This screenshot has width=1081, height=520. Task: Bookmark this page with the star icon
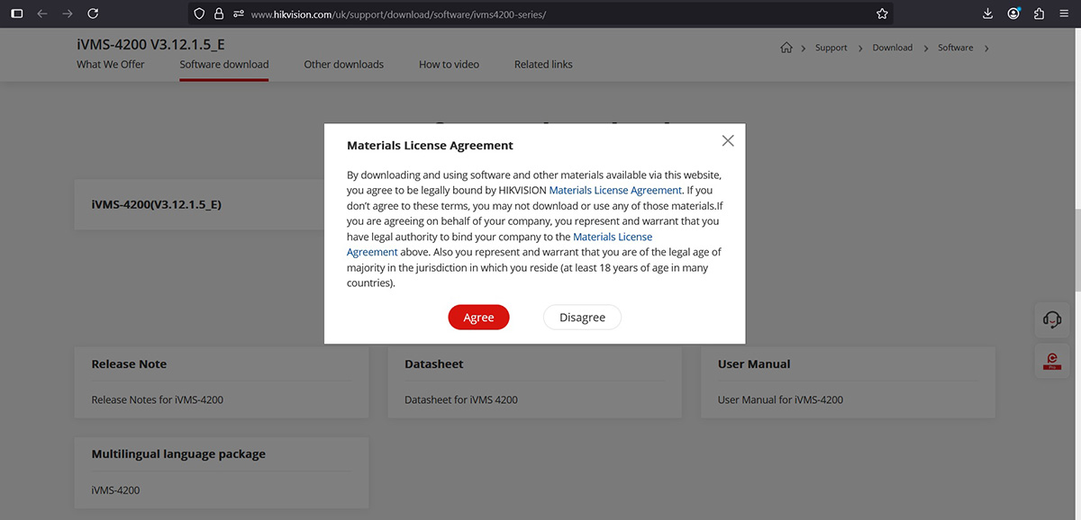882,13
